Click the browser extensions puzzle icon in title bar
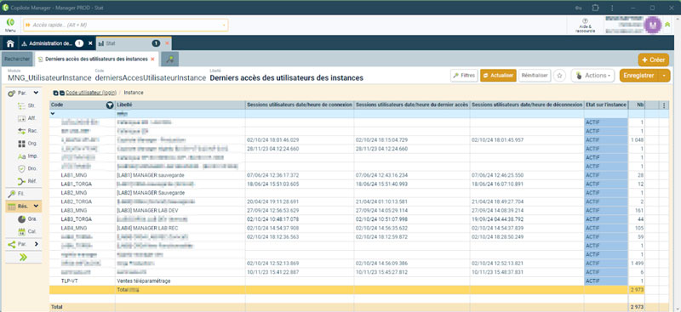This screenshot has width=681, height=312. (595, 8)
